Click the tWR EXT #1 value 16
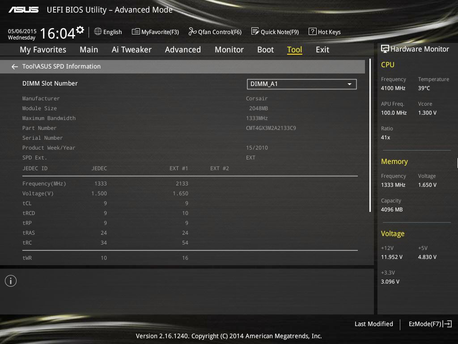458x344 pixels. (x=185, y=258)
